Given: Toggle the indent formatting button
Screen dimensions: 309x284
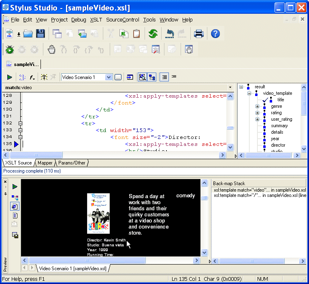Looking at the screenshot, I should (164, 77).
